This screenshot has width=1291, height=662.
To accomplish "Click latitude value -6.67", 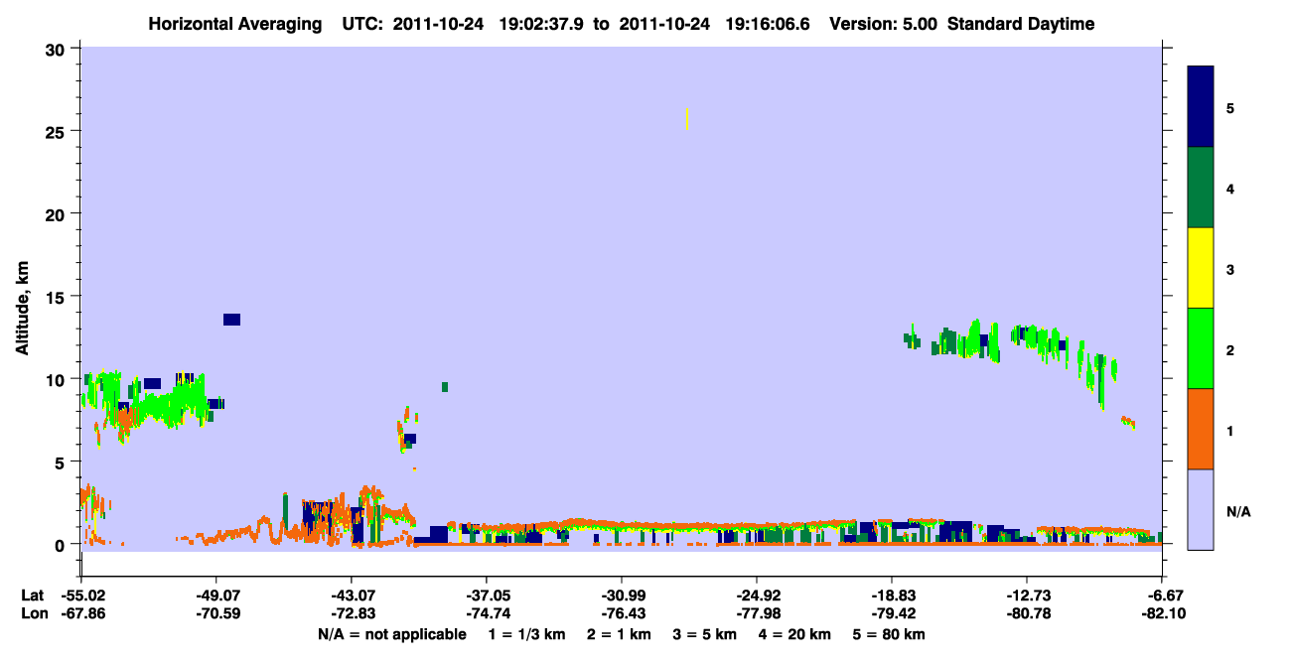I will 1164,596.
